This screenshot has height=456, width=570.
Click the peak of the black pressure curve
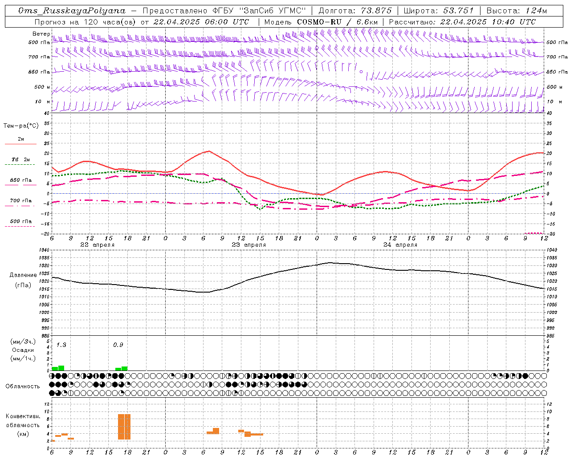[330, 263]
